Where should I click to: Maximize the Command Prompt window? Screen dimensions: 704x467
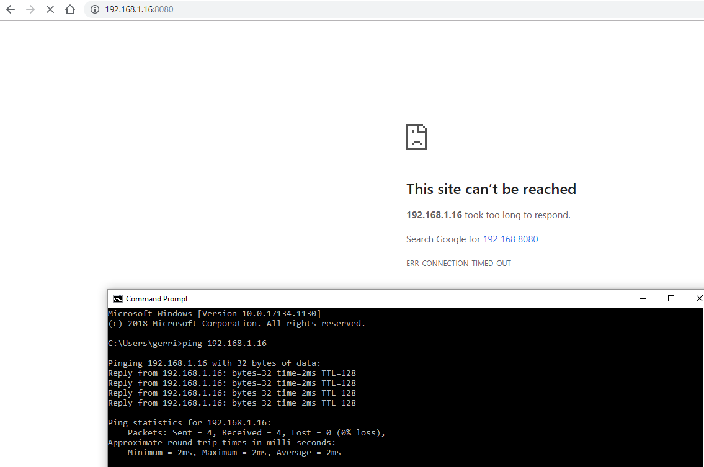click(x=671, y=298)
